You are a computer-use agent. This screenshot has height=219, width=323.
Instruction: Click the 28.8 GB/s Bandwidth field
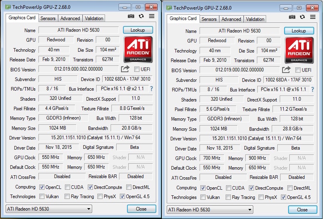pyautogui.click(x=293, y=129)
